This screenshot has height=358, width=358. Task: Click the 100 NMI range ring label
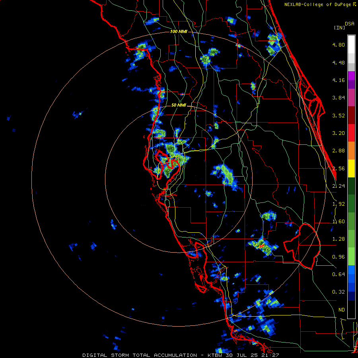click(179, 31)
